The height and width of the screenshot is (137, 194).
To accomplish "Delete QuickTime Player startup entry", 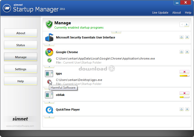I will (x=187, y=109).
